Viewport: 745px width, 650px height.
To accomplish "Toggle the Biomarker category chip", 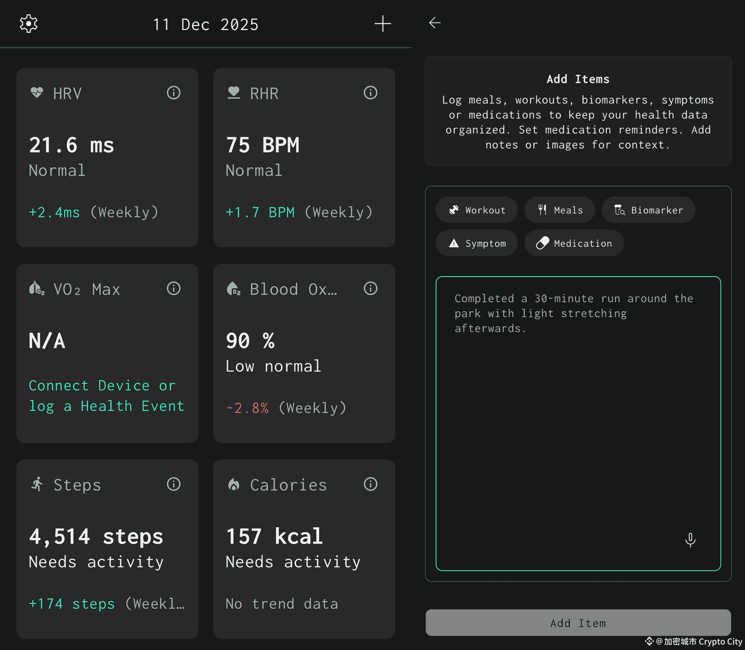I will (648, 210).
